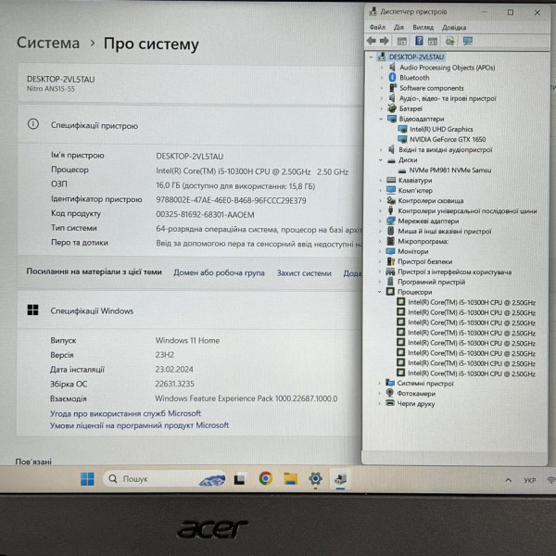The image size is (556, 556).
Task: Collapse the Відеоадаптери category
Action: coord(381,119)
